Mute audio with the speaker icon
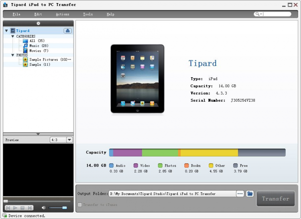 (x=44, y=208)
